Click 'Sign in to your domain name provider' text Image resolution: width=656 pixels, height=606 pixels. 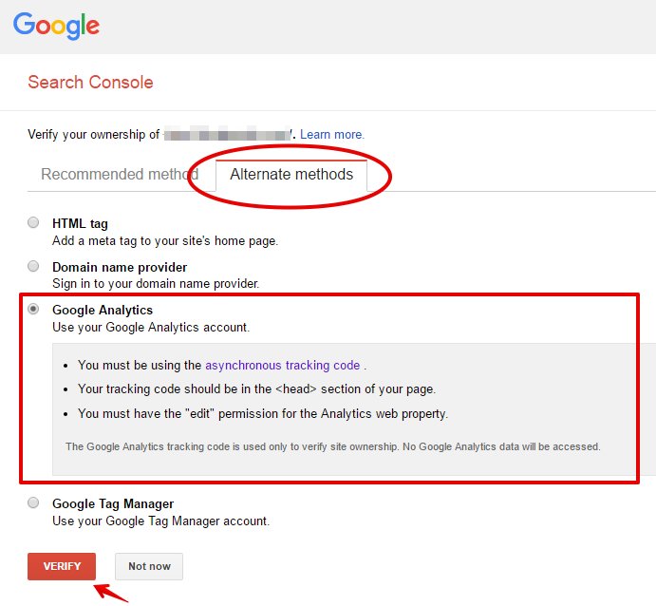[156, 284]
